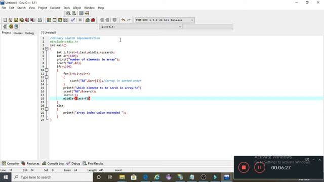Open Microsoft Store from the taskbar
Screen dimensions: 324x182
(134, 177)
